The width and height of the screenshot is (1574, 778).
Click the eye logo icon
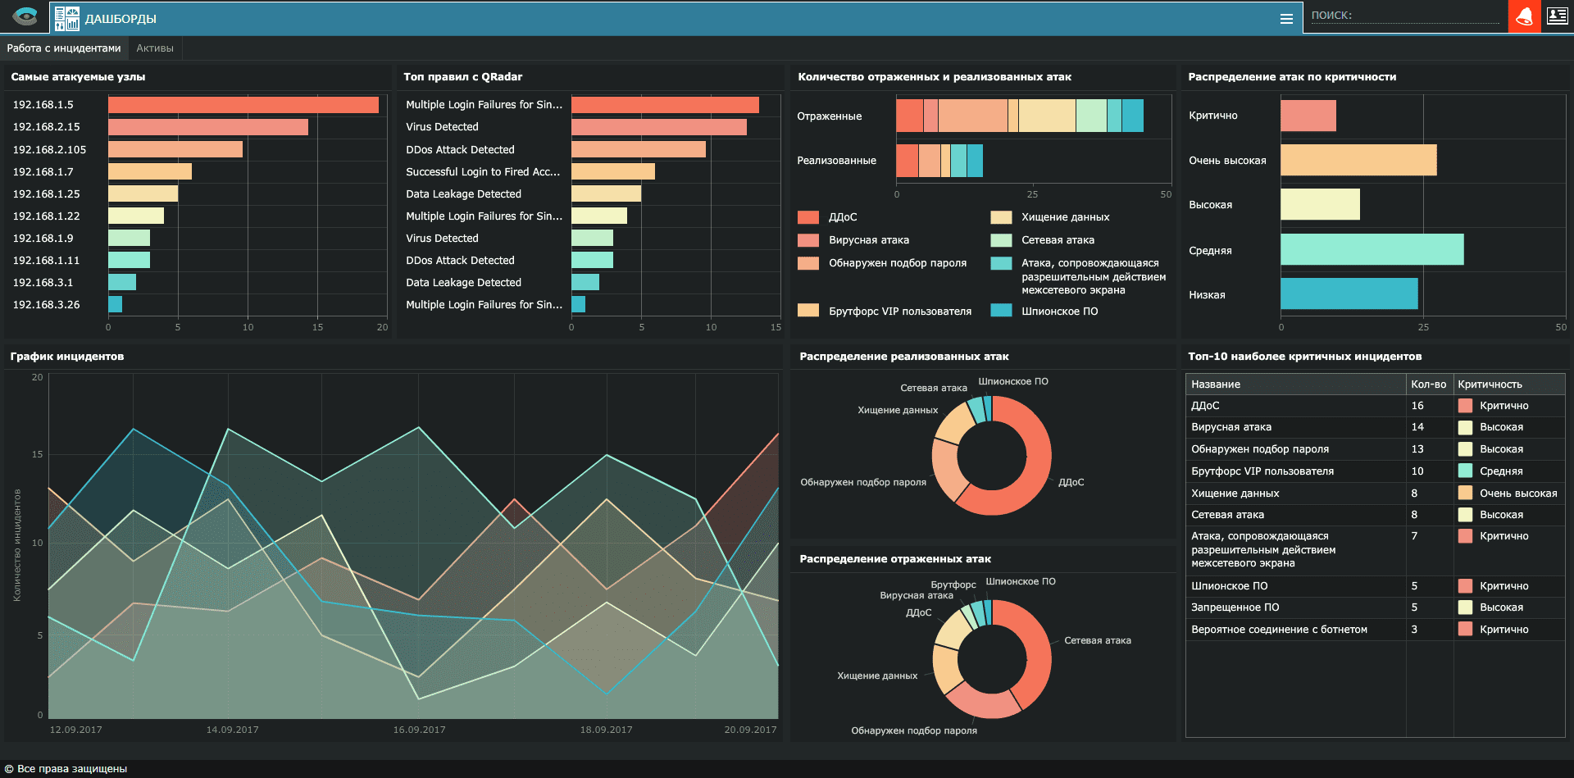(25, 16)
